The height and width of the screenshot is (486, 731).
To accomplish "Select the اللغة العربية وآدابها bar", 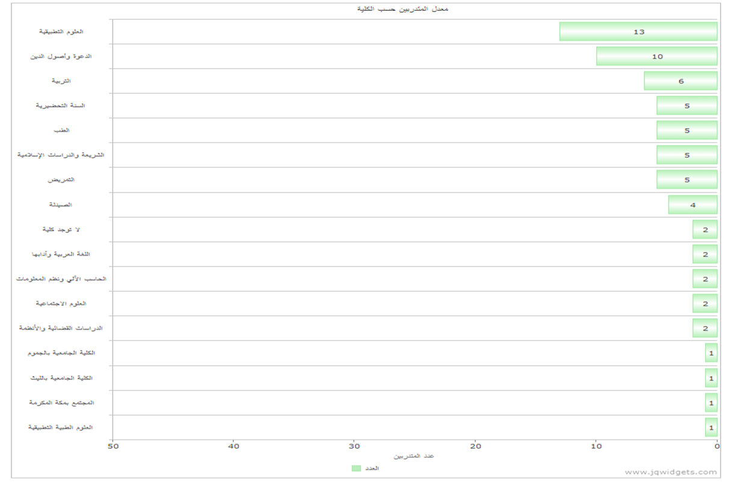I will point(705,254).
